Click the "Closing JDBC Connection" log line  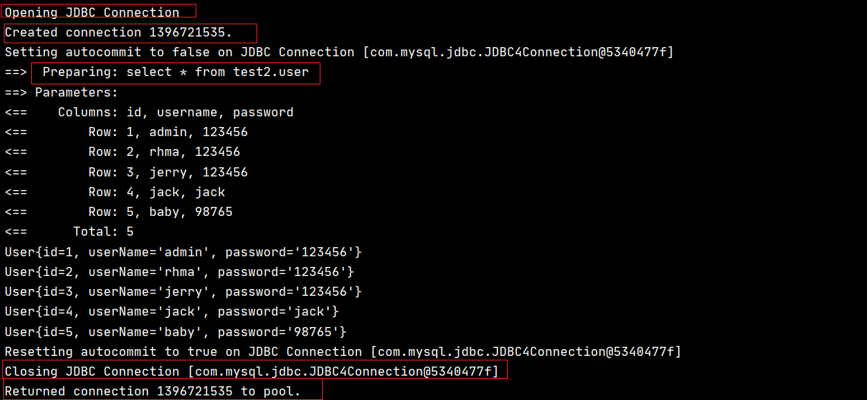pos(251,371)
